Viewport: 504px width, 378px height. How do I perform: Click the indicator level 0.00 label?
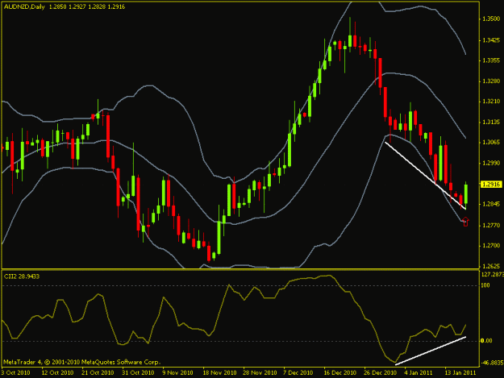[x=486, y=340]
